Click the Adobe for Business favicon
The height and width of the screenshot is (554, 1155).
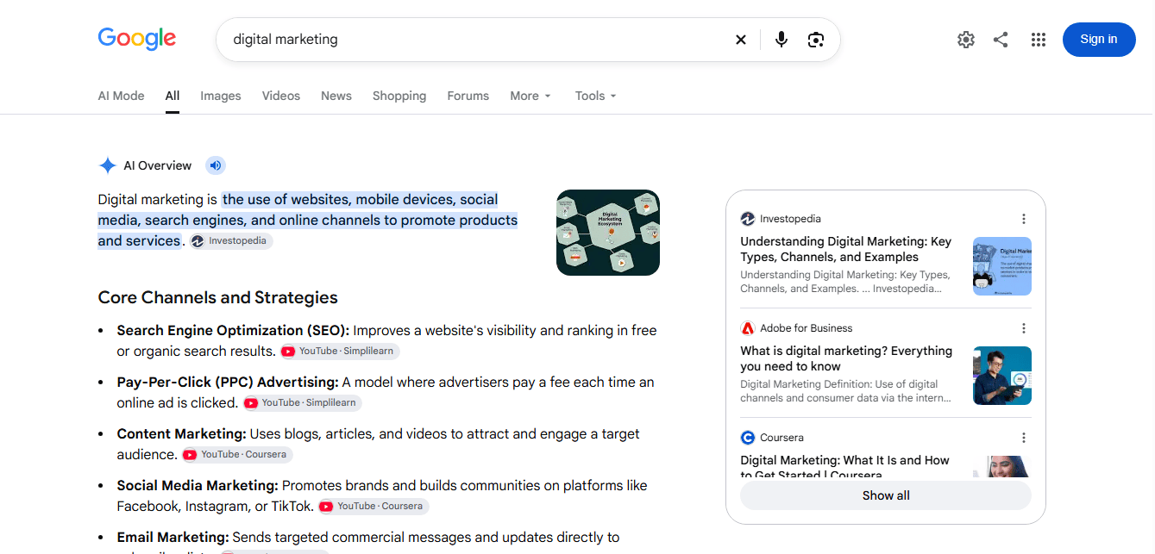click(x=748, y=328)
